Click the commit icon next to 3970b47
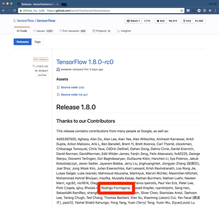 coord(36,71)
